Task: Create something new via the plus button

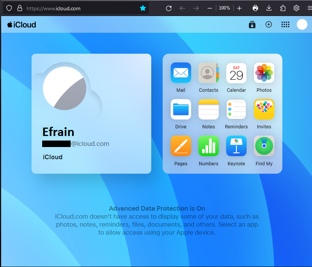Action: tap(269, 24)
